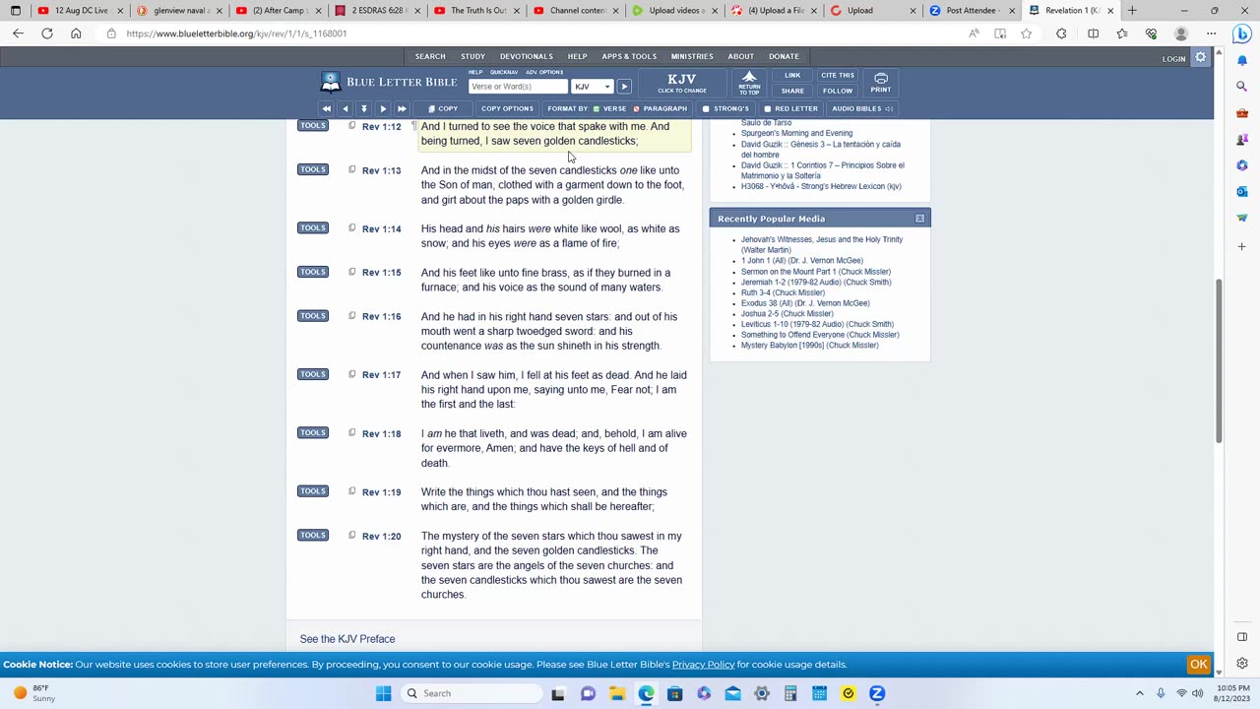Tick the copy checkbox for Rev 1:17
The image size is (1260, 709).
[351, 374]
